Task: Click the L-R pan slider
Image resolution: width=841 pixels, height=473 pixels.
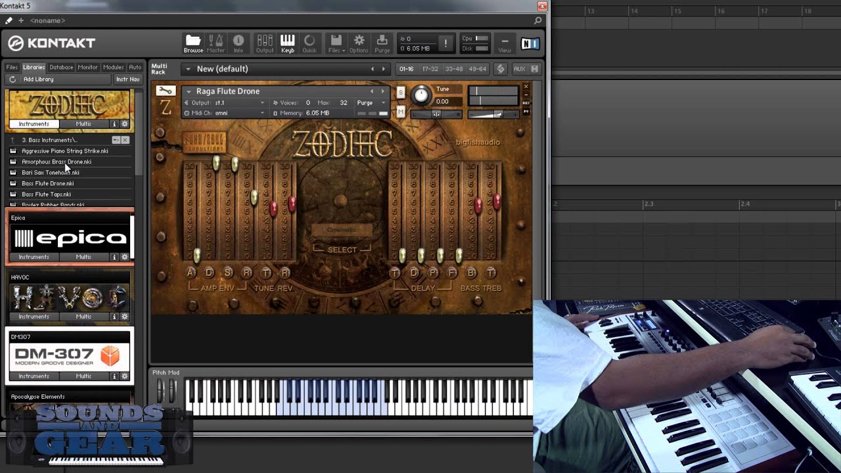Action: pos(436,114)
